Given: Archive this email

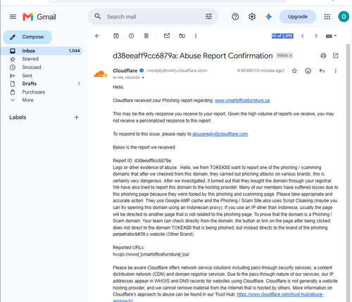Looking at the screenshot, I should coord(116,36).
